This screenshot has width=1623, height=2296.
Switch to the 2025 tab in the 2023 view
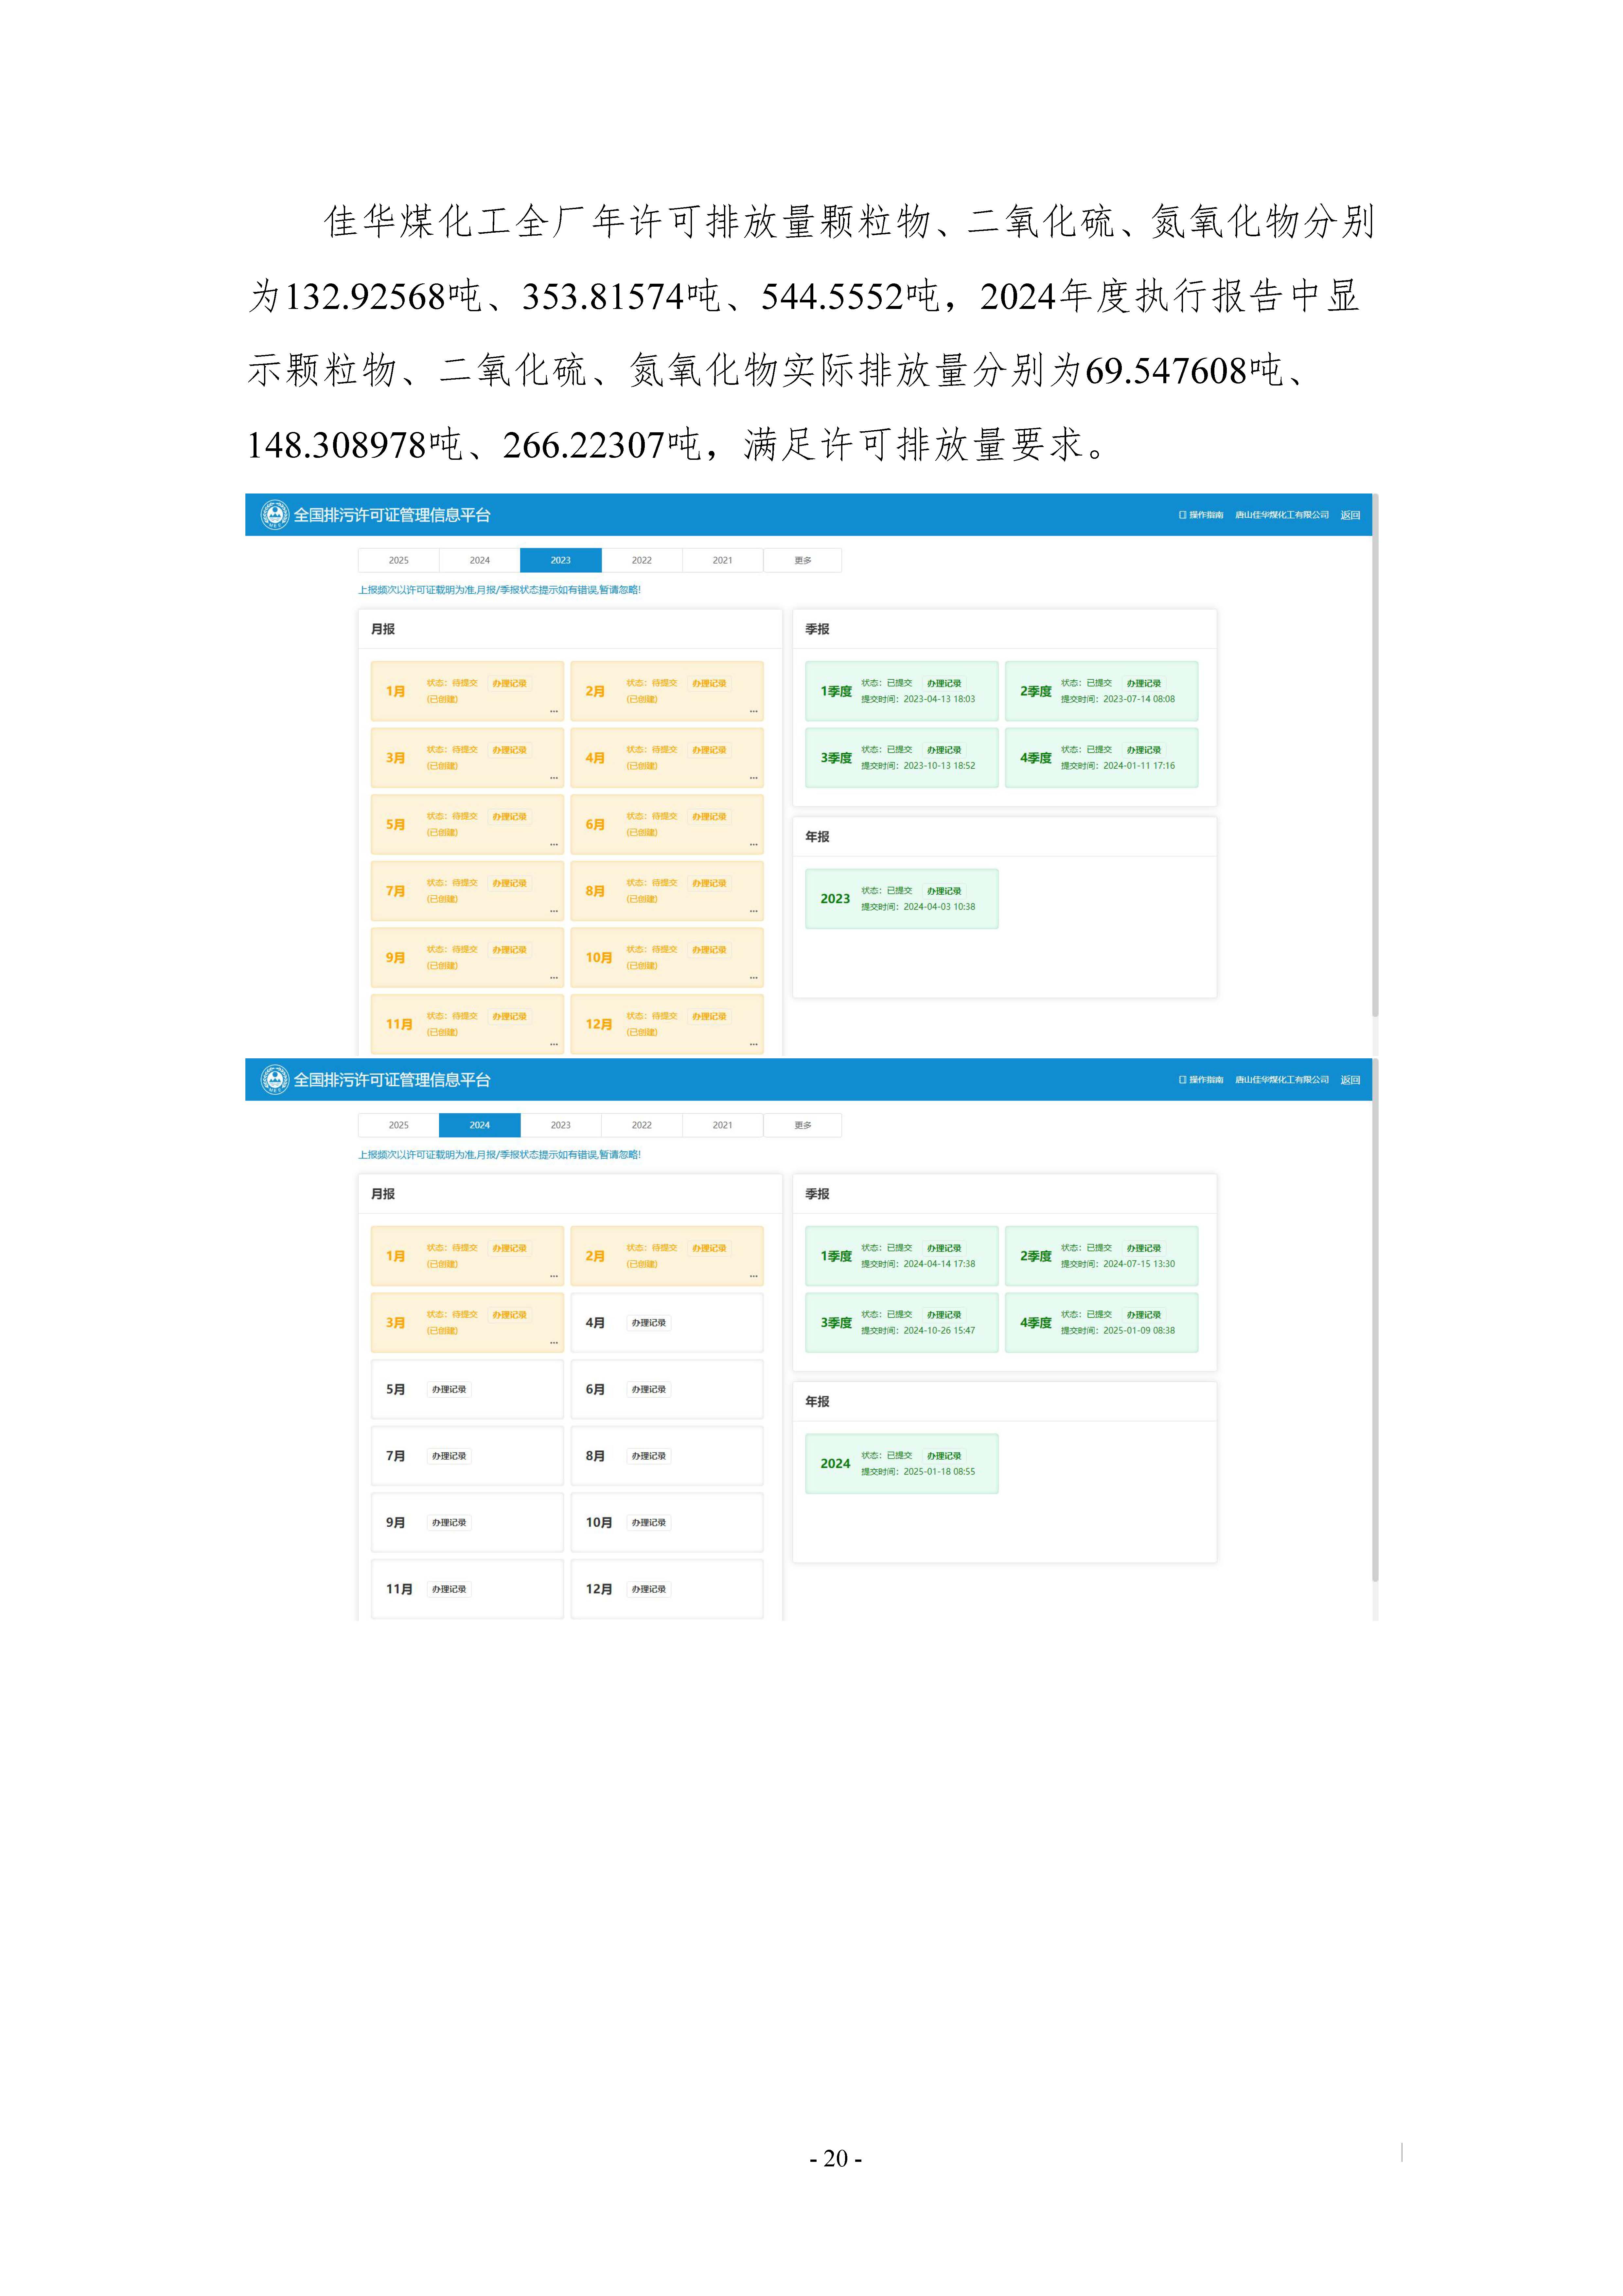point(399,560)
